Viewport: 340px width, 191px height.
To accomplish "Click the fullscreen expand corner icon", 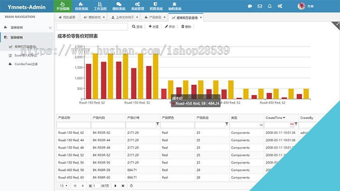I will pyautogui.click(x=337, y=25).
